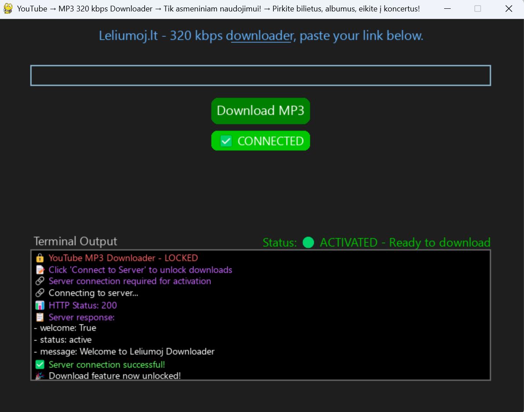This screenshot has width=524, height=412.
Task: Click 'Server connection successful!' log line
Action: (107, 365)
